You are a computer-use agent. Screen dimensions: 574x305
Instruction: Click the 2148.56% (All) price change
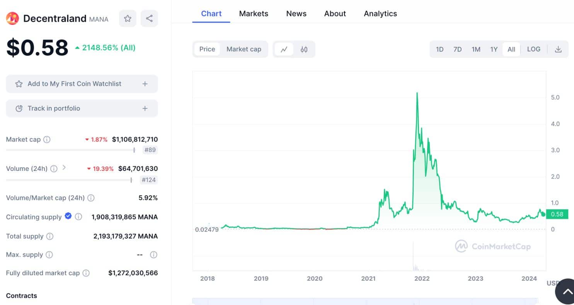(x=105, y=48)
